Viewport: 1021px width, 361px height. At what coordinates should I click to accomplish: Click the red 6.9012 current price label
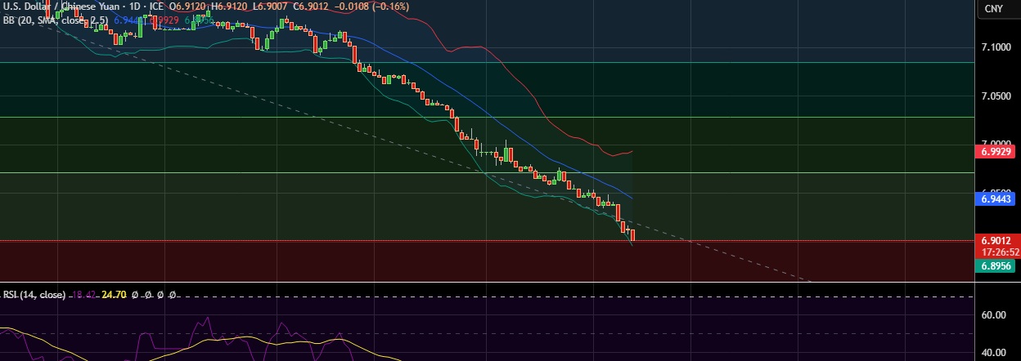point(997,242)
